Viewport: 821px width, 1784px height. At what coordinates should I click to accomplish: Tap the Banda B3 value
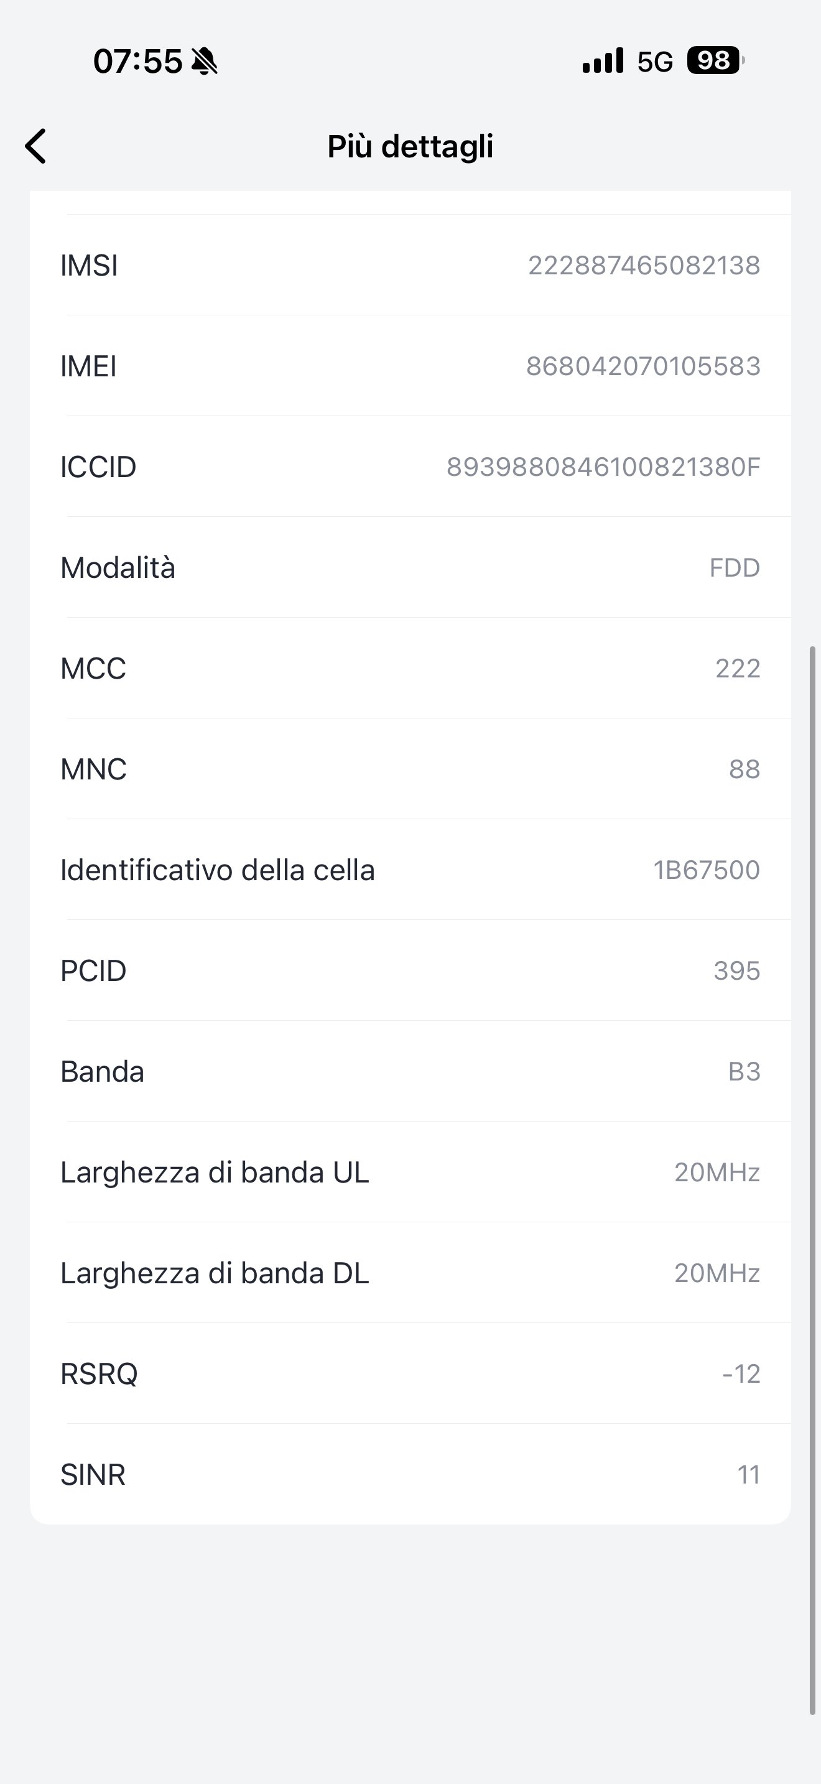click(744, 1071)
